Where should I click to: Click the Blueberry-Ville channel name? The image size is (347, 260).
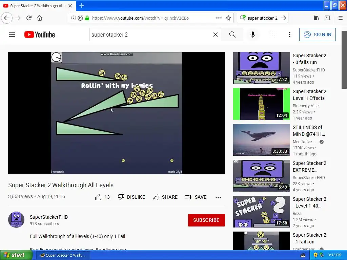coord(306,106)
